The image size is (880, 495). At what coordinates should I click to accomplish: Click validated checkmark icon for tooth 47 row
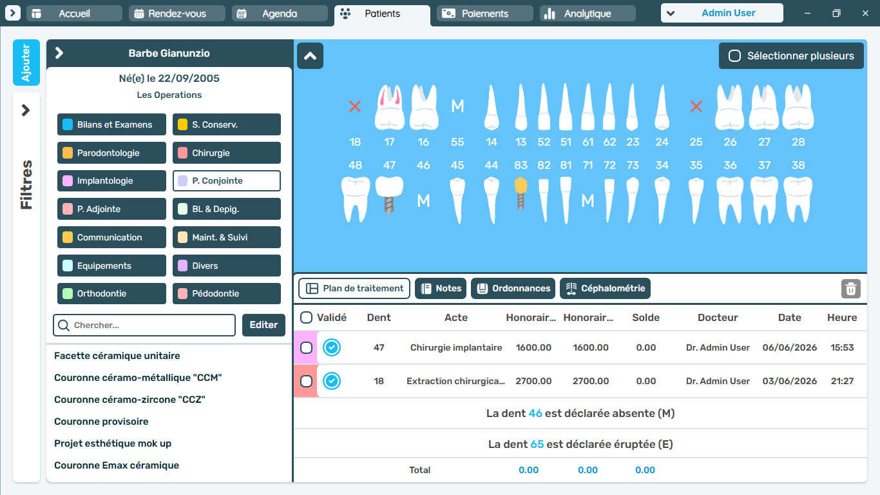click(332, 347)
